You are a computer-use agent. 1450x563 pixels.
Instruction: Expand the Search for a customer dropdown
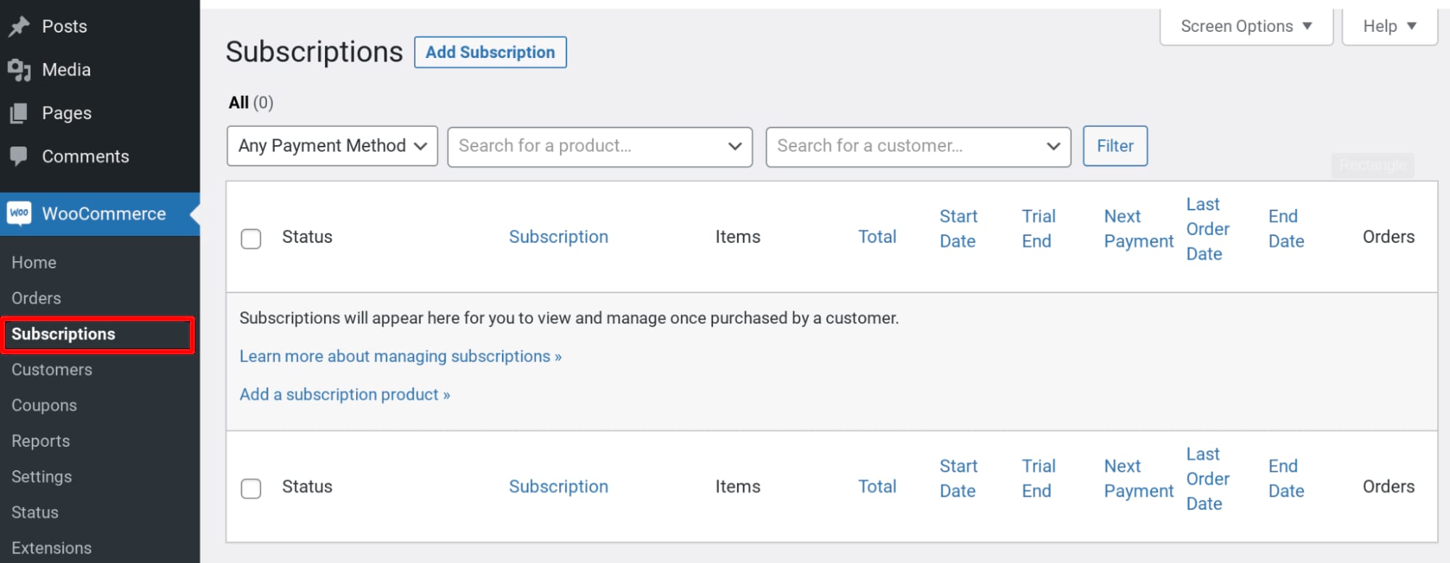coord(918,147)
